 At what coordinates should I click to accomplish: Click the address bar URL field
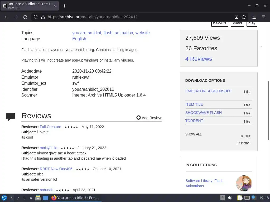pos(139,17)
